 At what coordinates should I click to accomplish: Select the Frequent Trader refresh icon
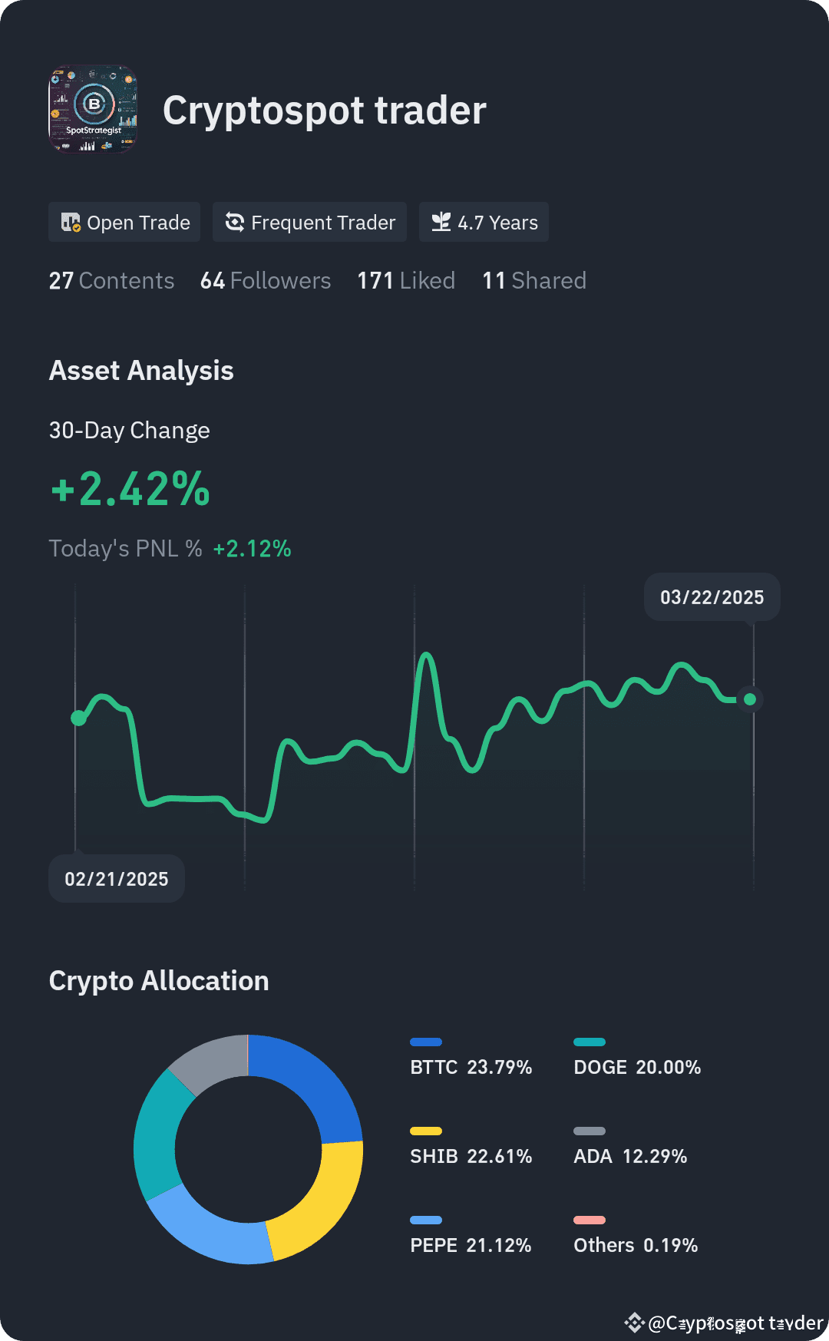point(234,222)
